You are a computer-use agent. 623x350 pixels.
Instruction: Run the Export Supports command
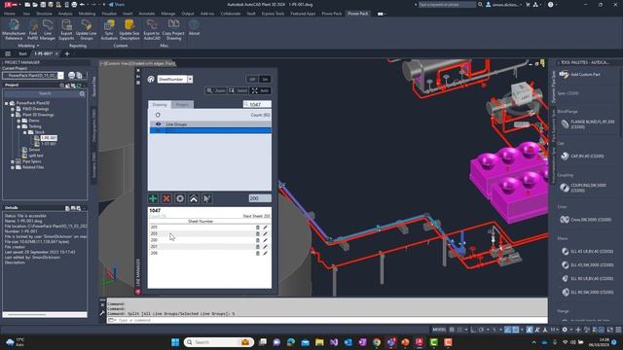[x=66, y=29]
